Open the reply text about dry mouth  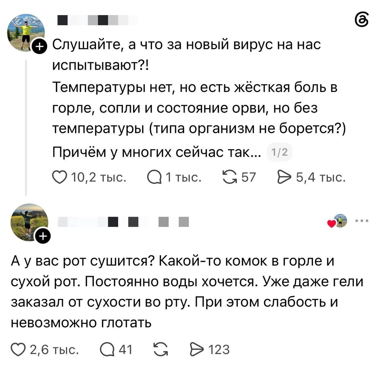click(187, 292)
